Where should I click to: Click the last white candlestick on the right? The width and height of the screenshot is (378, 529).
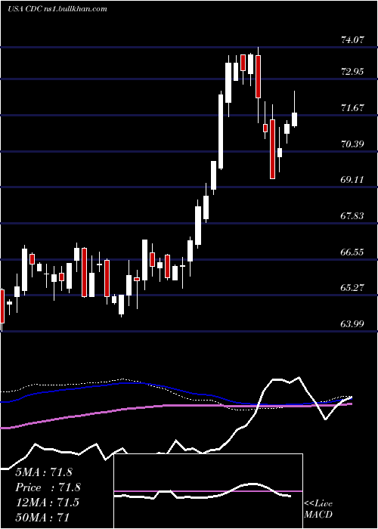pos(295,119)
